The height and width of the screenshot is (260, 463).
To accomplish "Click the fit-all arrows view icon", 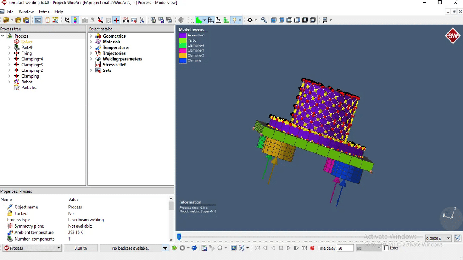I will pos(250,20).
